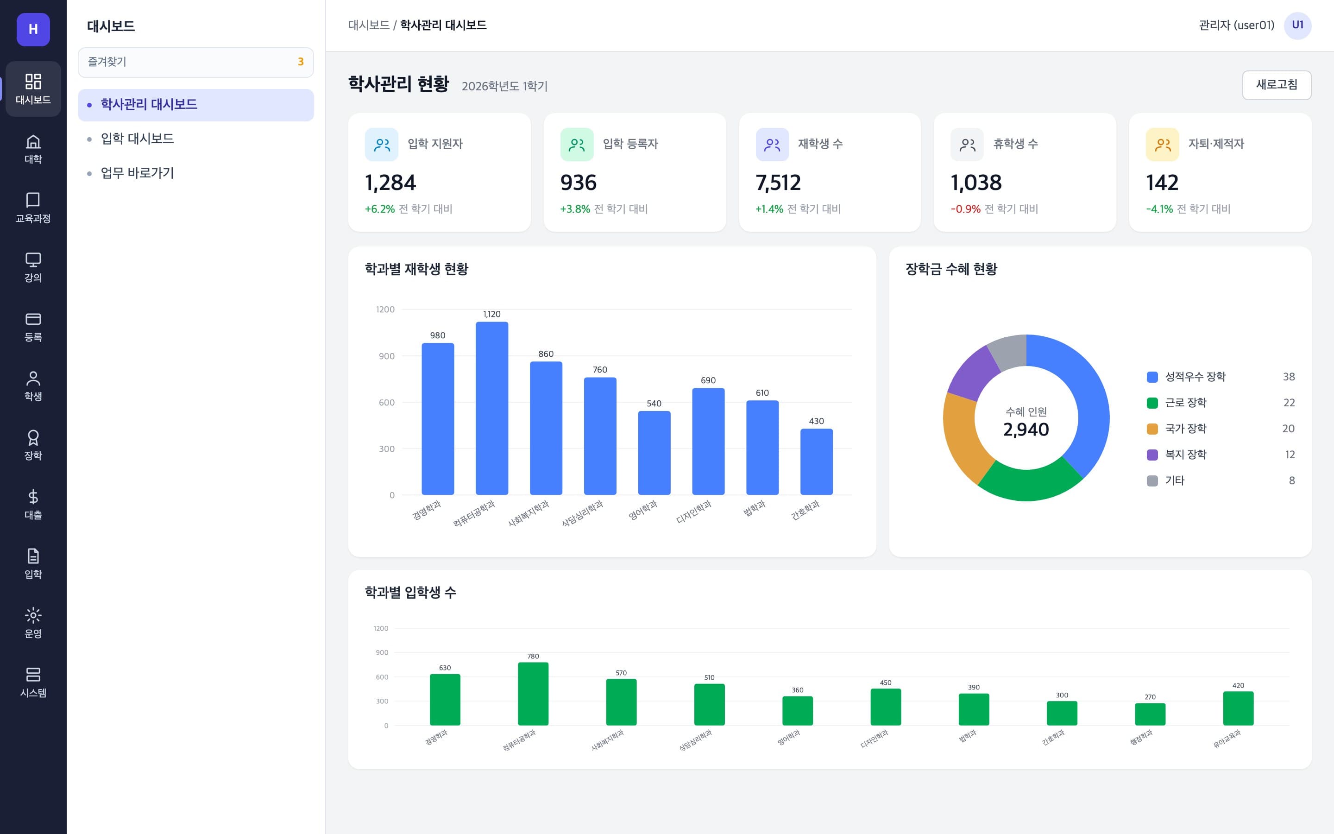The width and height of the screenshot is (1334, 834).
Task: Click the 간호학과 430 bar in 재학생 chart
Action: (x=817, y=461)
